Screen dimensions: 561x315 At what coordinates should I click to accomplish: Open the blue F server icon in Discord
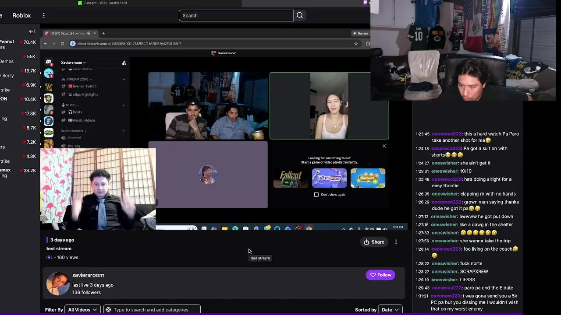click(49, 121)
